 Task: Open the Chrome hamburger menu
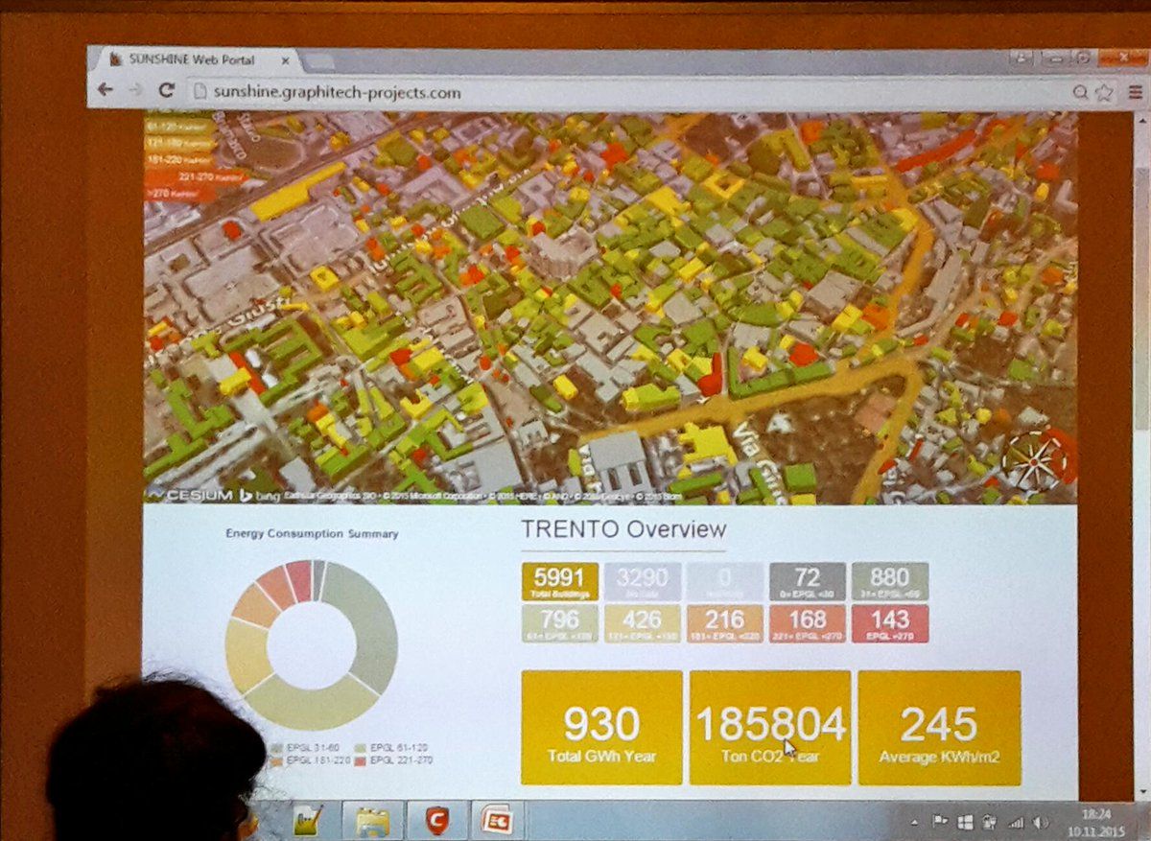1135,92
